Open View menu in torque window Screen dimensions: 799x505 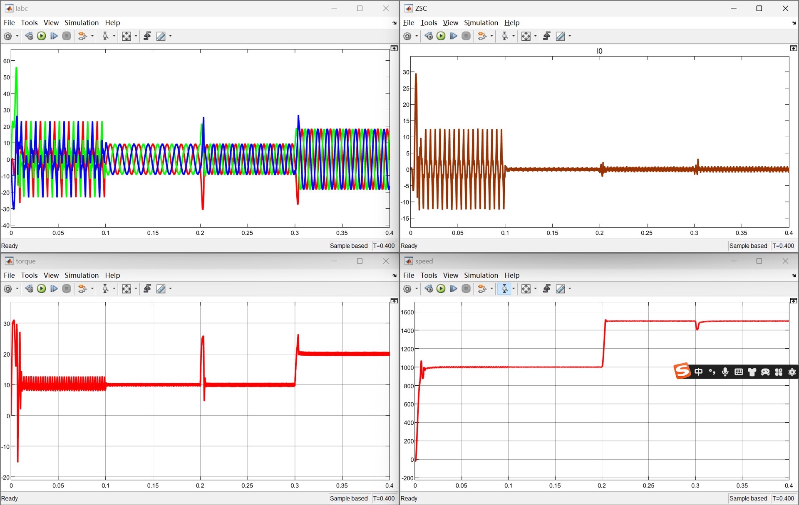[x=51, y=275]
